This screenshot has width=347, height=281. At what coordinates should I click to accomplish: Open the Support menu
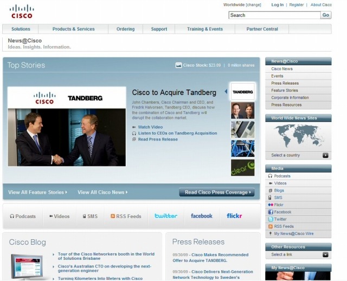(159, 29)
